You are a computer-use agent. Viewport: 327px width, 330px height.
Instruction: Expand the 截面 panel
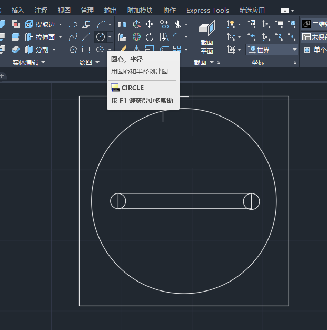[x=204, y=62]
